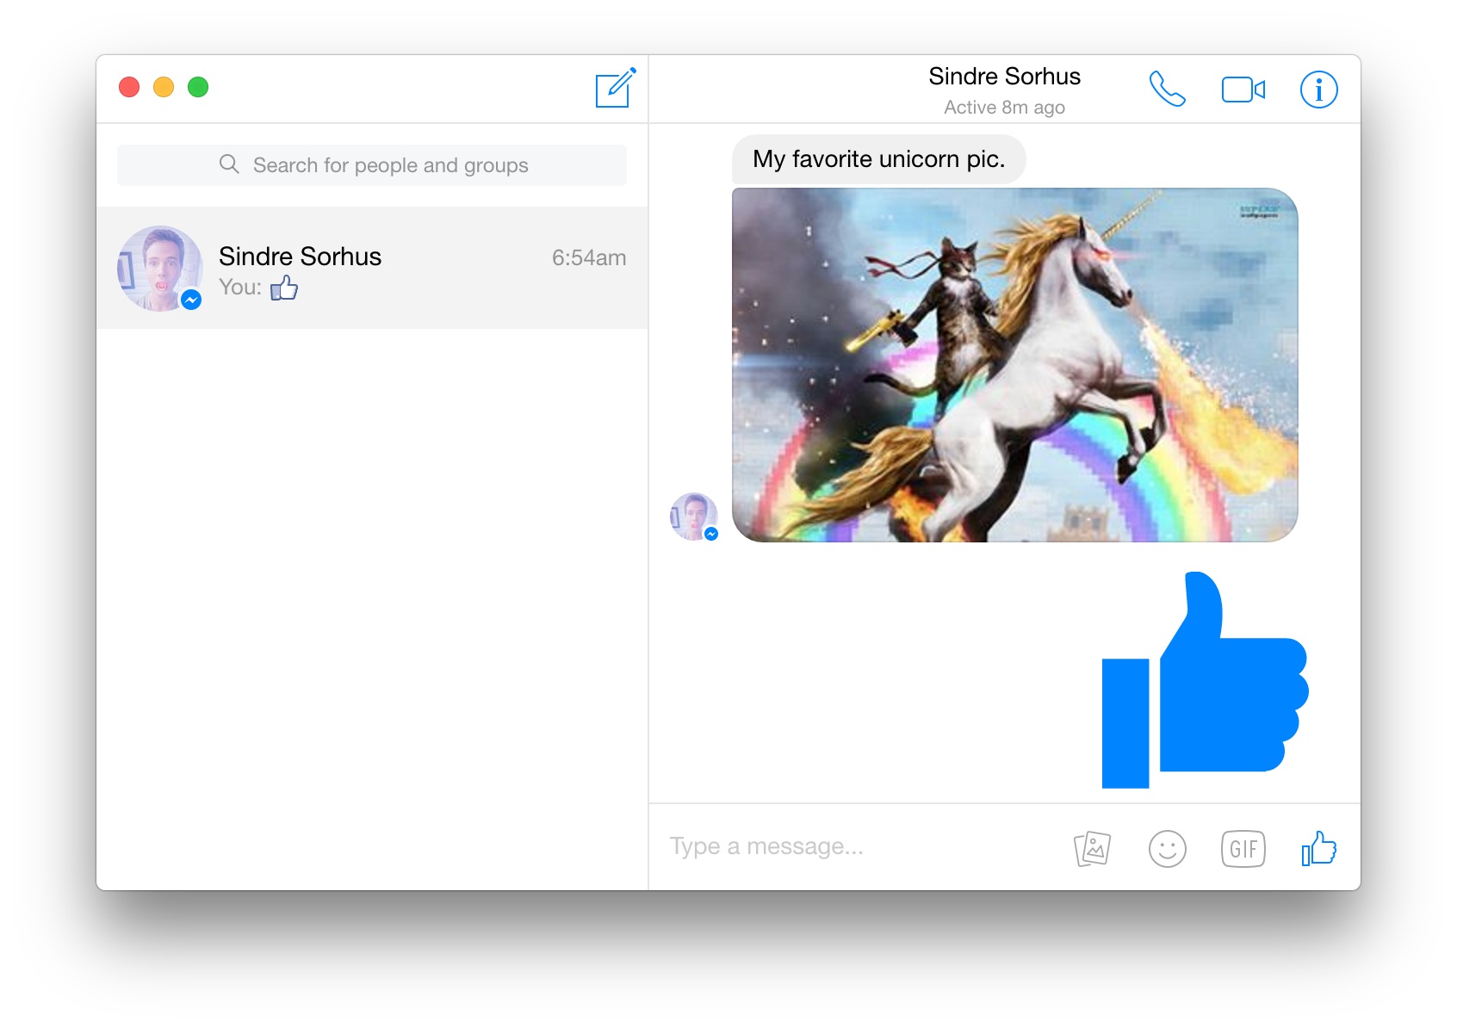Viewport: 1457px width, 1028px height.
Task: Search for people and groups
Action: click(x=372, y=165)
